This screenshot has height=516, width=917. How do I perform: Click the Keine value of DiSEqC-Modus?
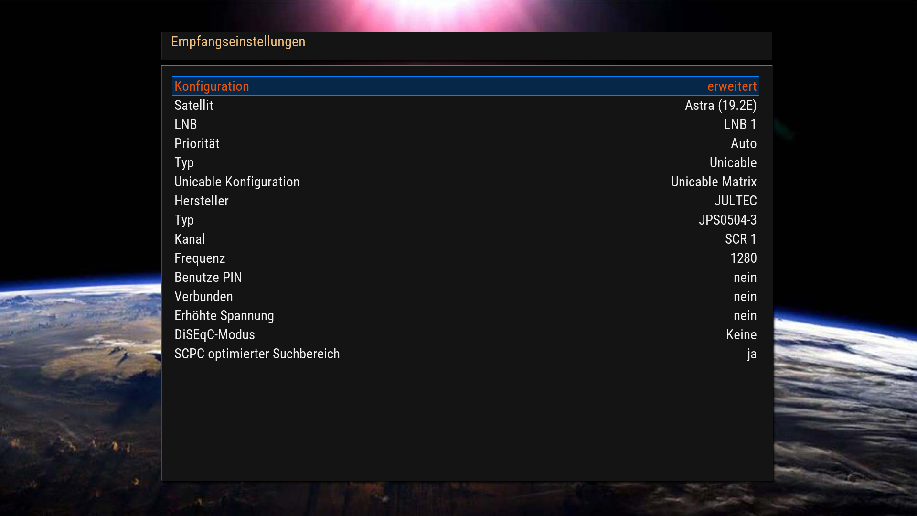tap(741, 335)
